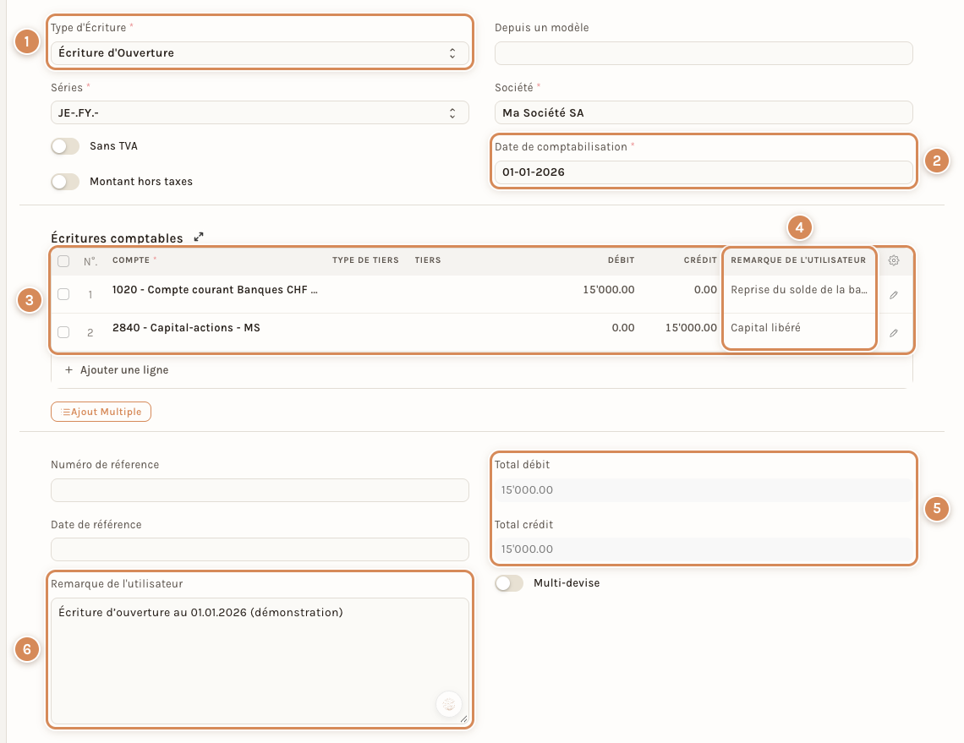The width and height of the screenshot is (964, 743).
Task: Click the round icon inside the remark textarea
Action: click(x=449, y=704)
